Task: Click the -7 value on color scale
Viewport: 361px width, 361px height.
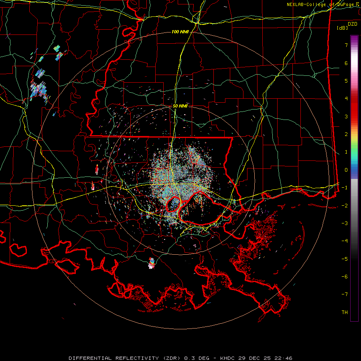Action: [x=345, y=294]
